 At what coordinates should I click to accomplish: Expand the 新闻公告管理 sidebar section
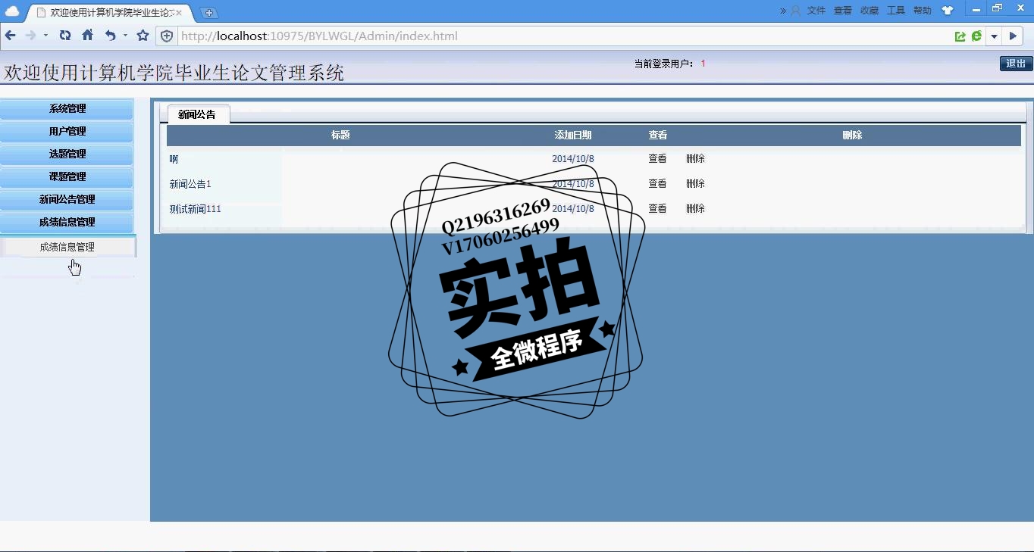67,200
